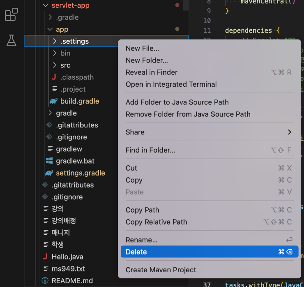Click the info icon beside README.md
Viewport: 304px width, 287px height.
pos(45,280)
